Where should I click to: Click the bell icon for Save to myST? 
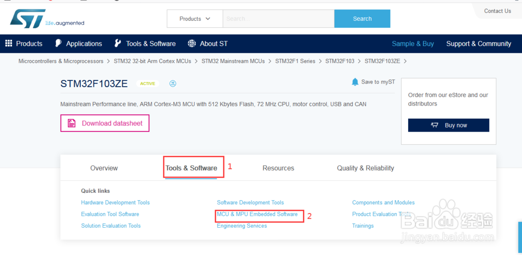355,82
